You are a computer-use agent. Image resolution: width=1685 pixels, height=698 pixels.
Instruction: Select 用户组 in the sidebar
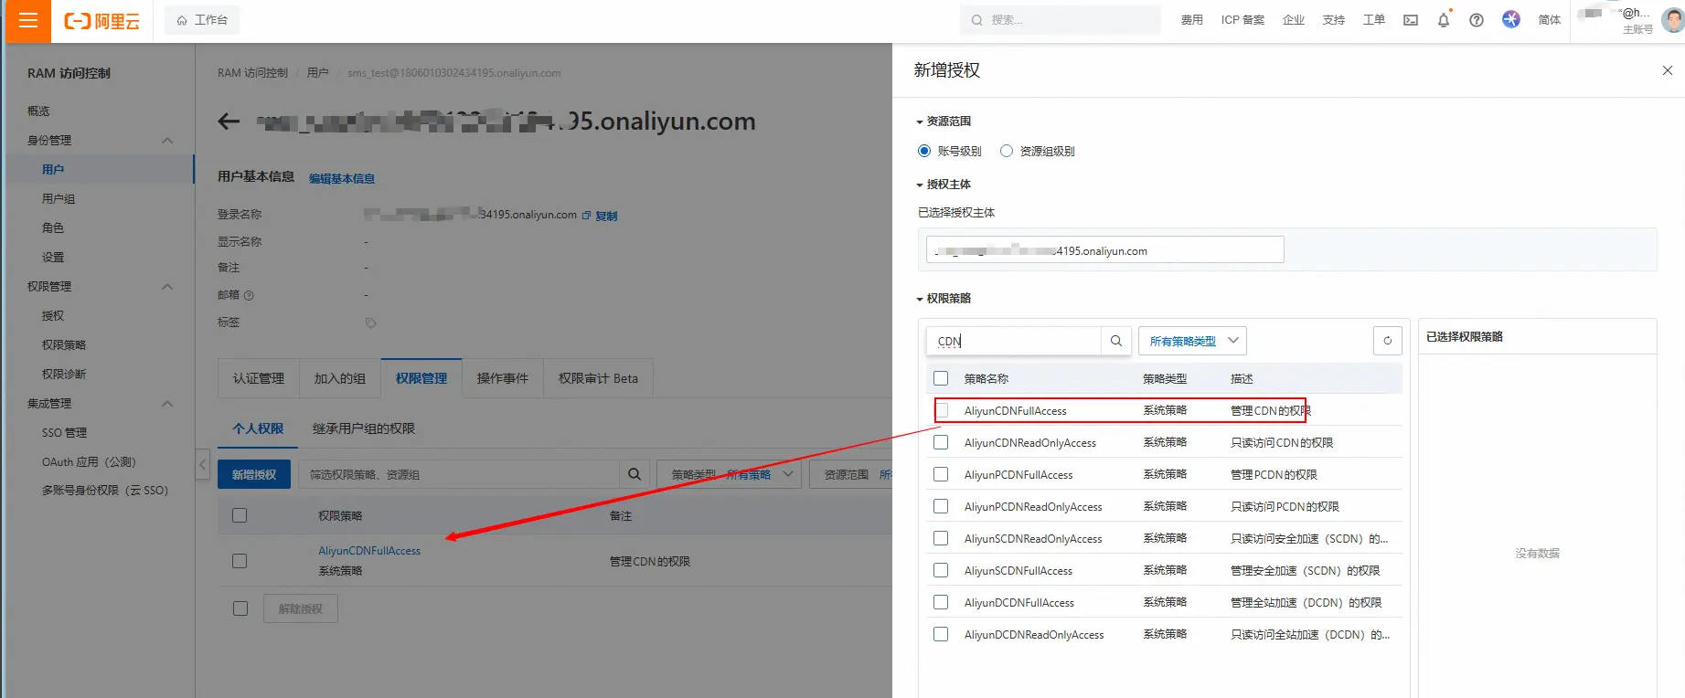(x=59, y=199)
